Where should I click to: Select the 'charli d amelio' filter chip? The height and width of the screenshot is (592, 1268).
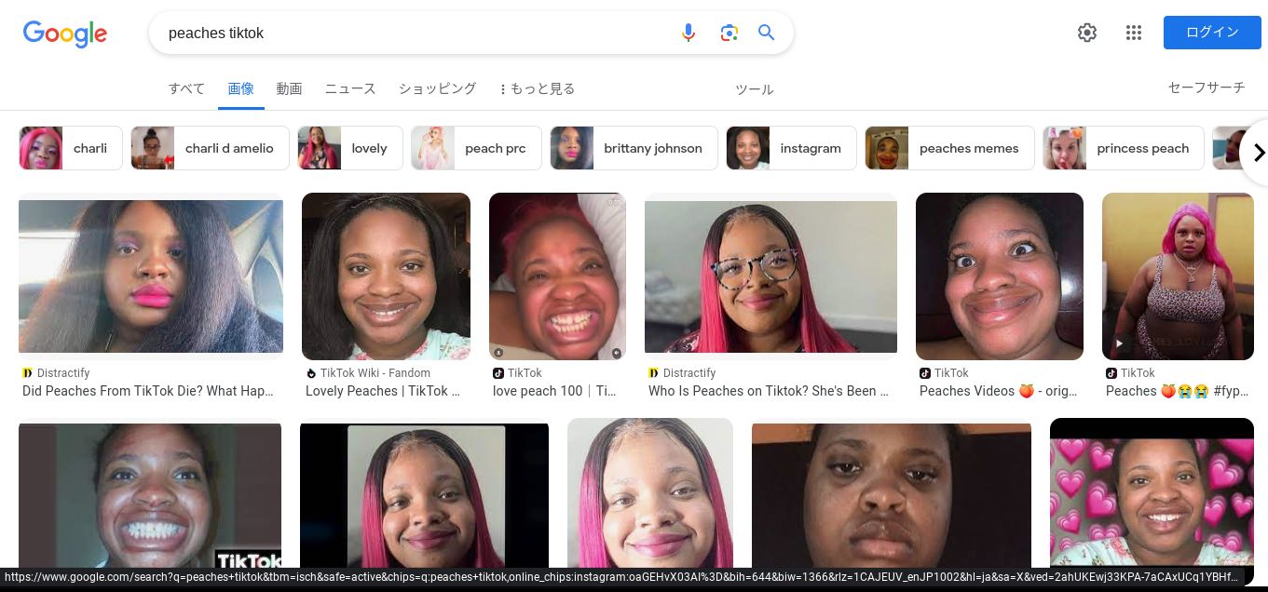(x=211, y=148)
